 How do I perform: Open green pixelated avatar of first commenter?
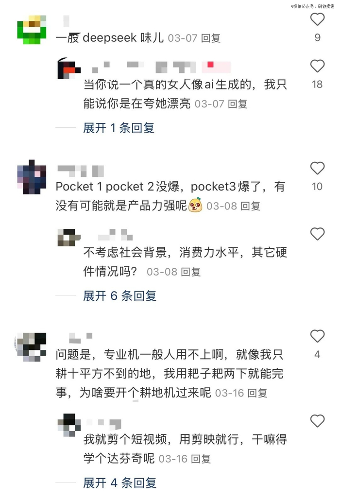tap(32, 30)
